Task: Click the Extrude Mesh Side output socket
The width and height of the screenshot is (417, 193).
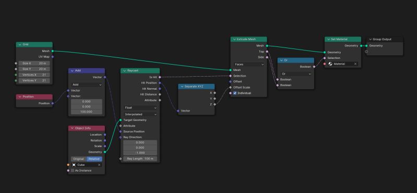Action: [x=267, y=57]
